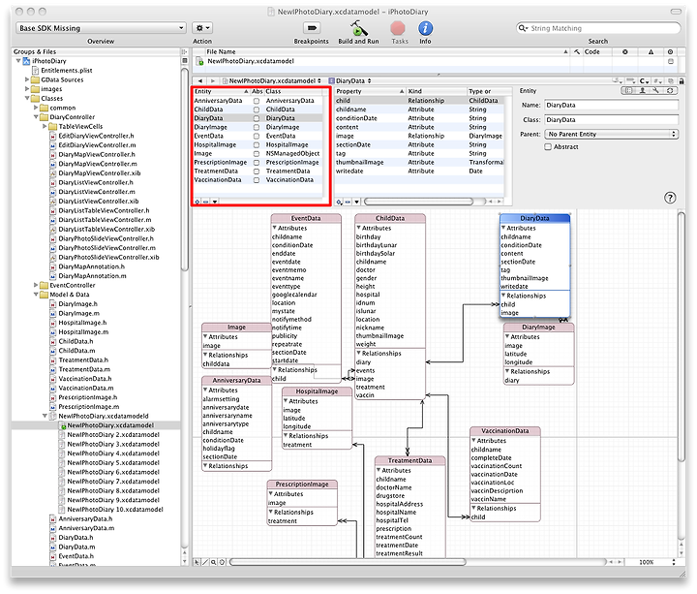The width and height of the screenshot is (697, 594).
Task: Select the wrench configurations inspector icon
Action: click(x=656, y=91)
